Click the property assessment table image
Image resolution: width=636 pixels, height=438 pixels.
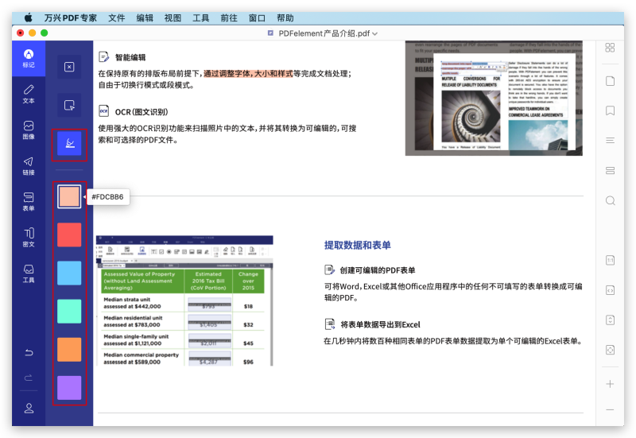pos(184,300)
